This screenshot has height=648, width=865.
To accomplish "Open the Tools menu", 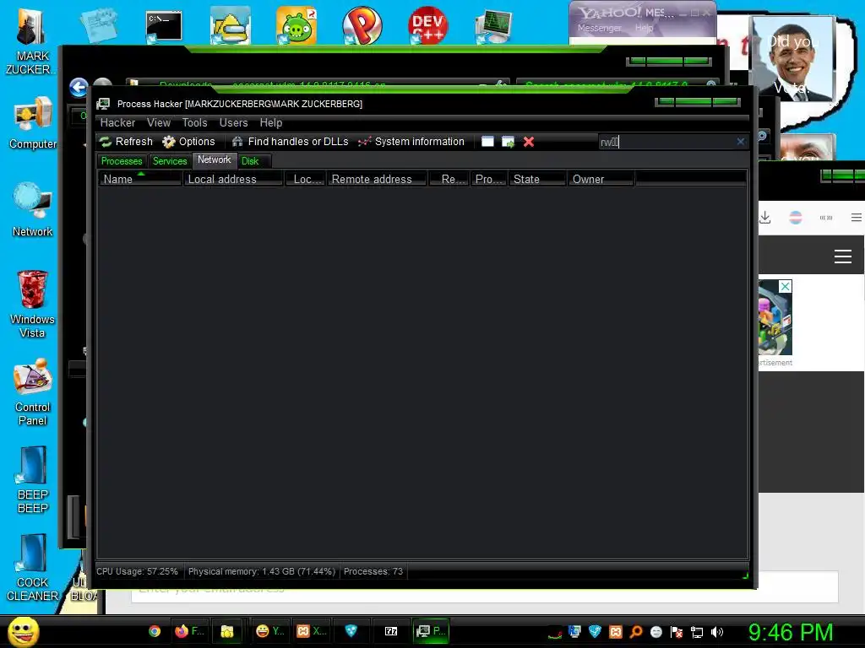I will pyautogui.click(x=195, y=122).
